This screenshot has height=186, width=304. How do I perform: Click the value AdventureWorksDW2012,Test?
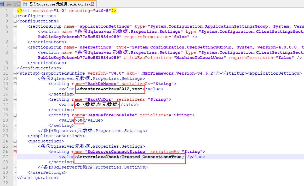point(110,89)
